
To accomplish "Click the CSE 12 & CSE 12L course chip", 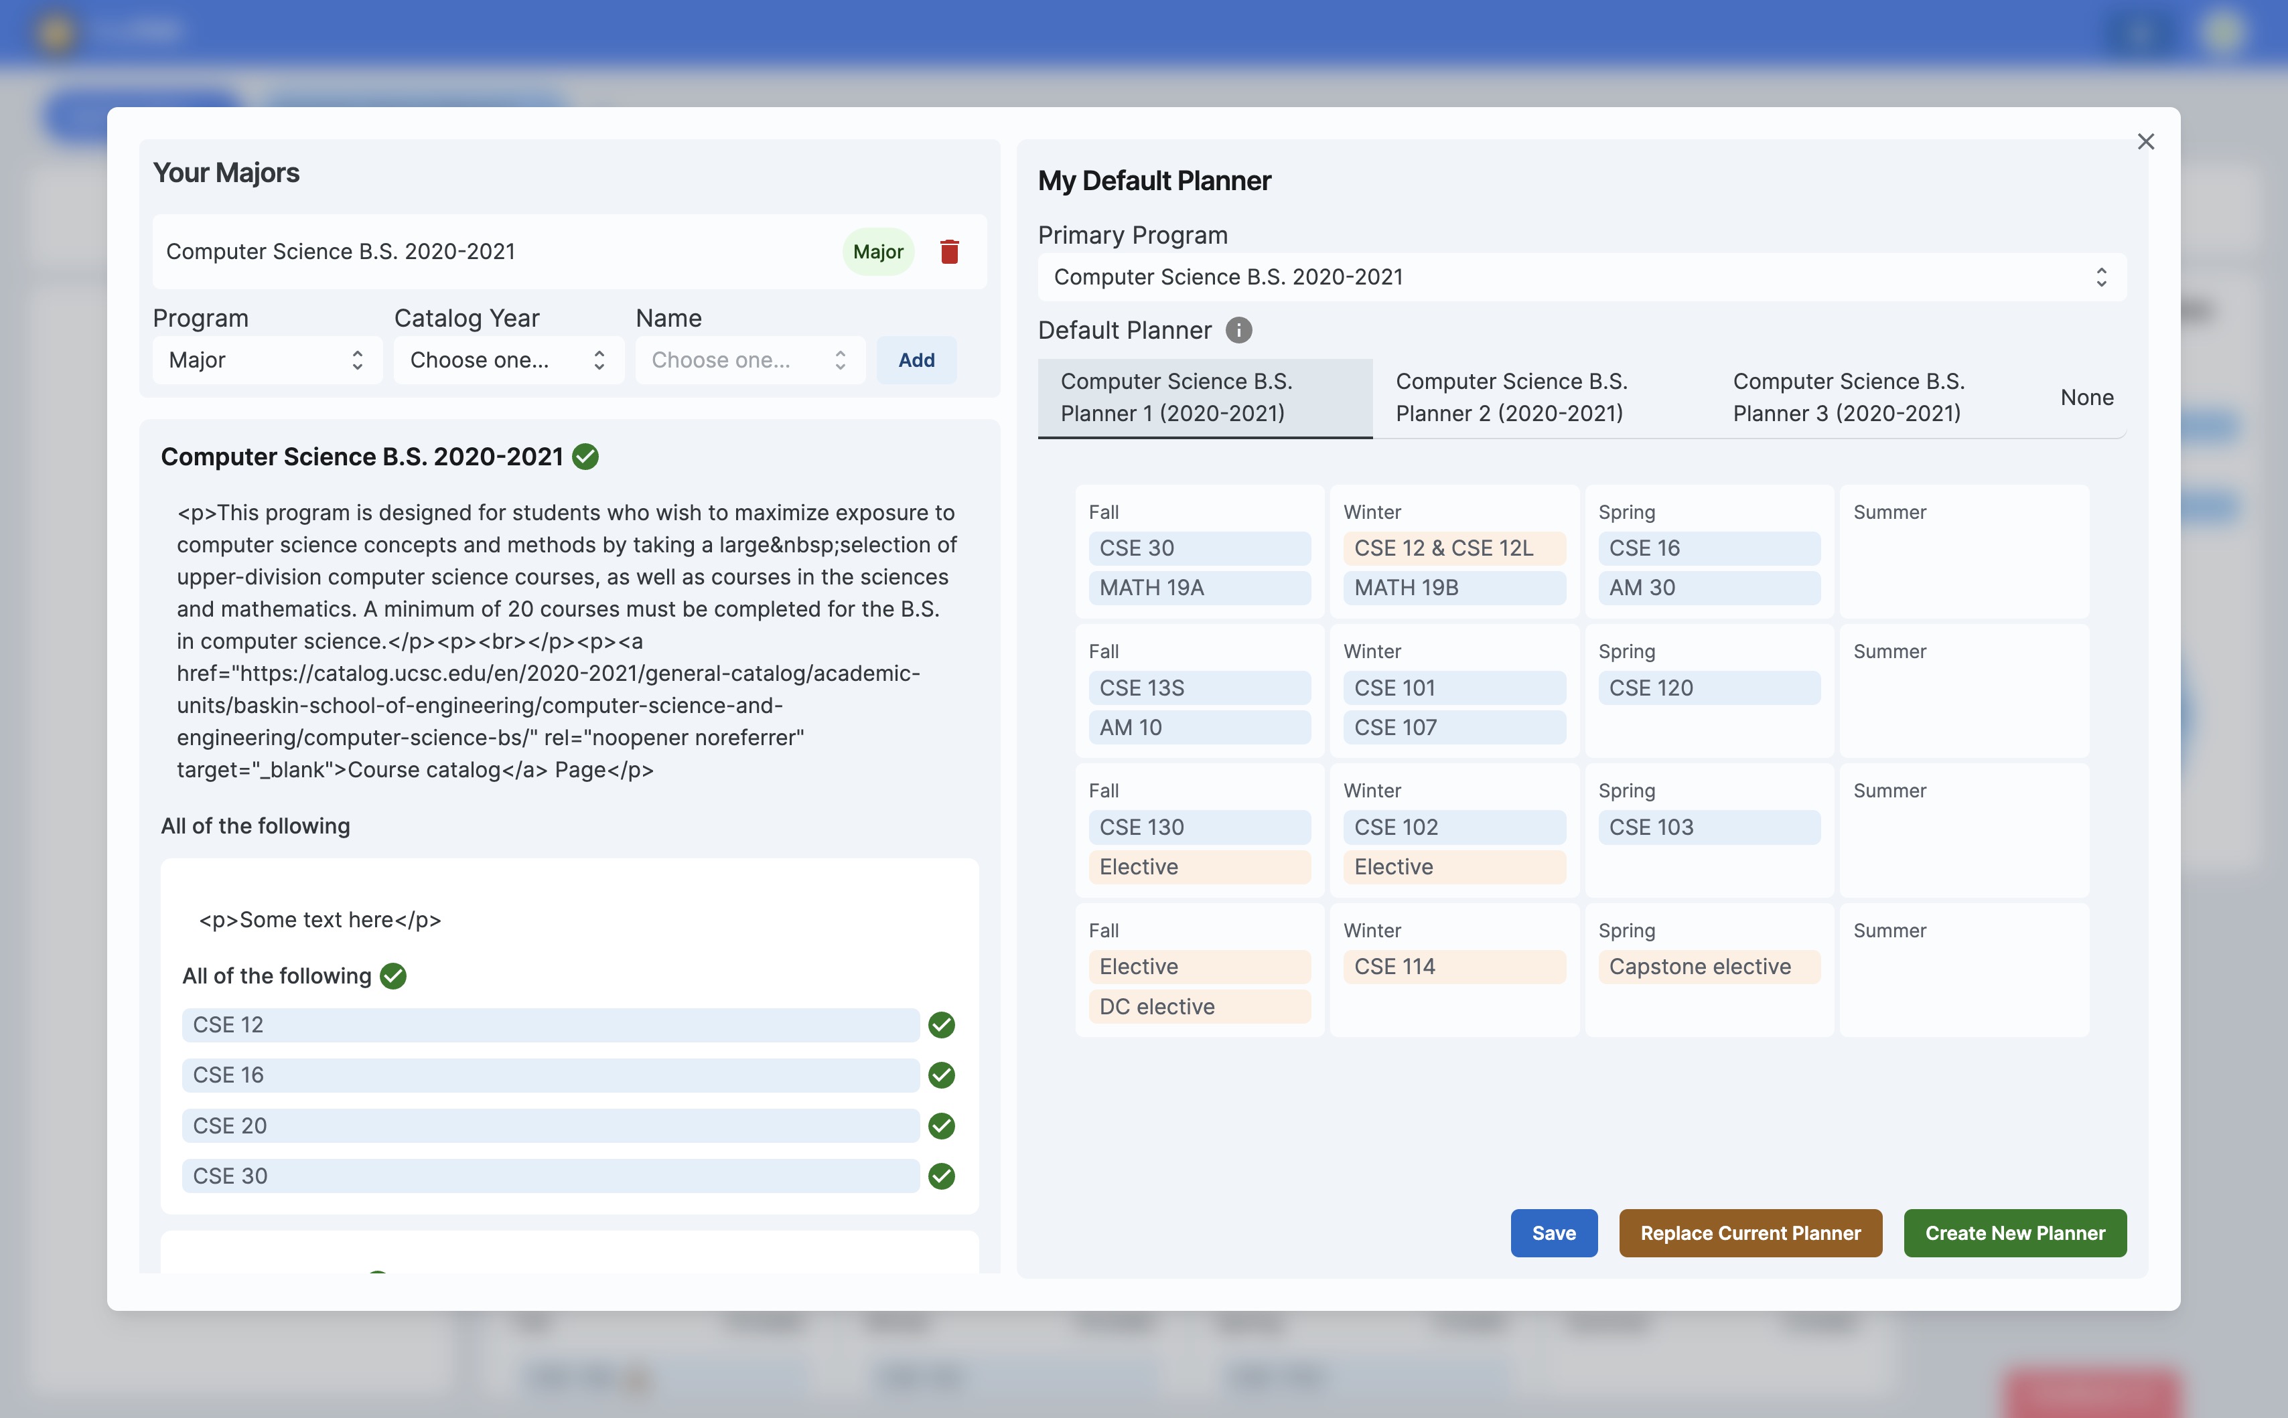I will tap(1453, 548).
